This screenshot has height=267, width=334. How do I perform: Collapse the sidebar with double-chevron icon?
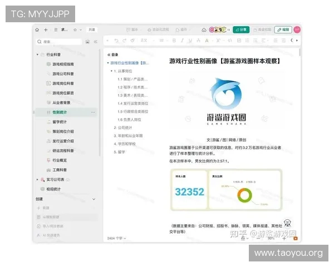(95, 42)
